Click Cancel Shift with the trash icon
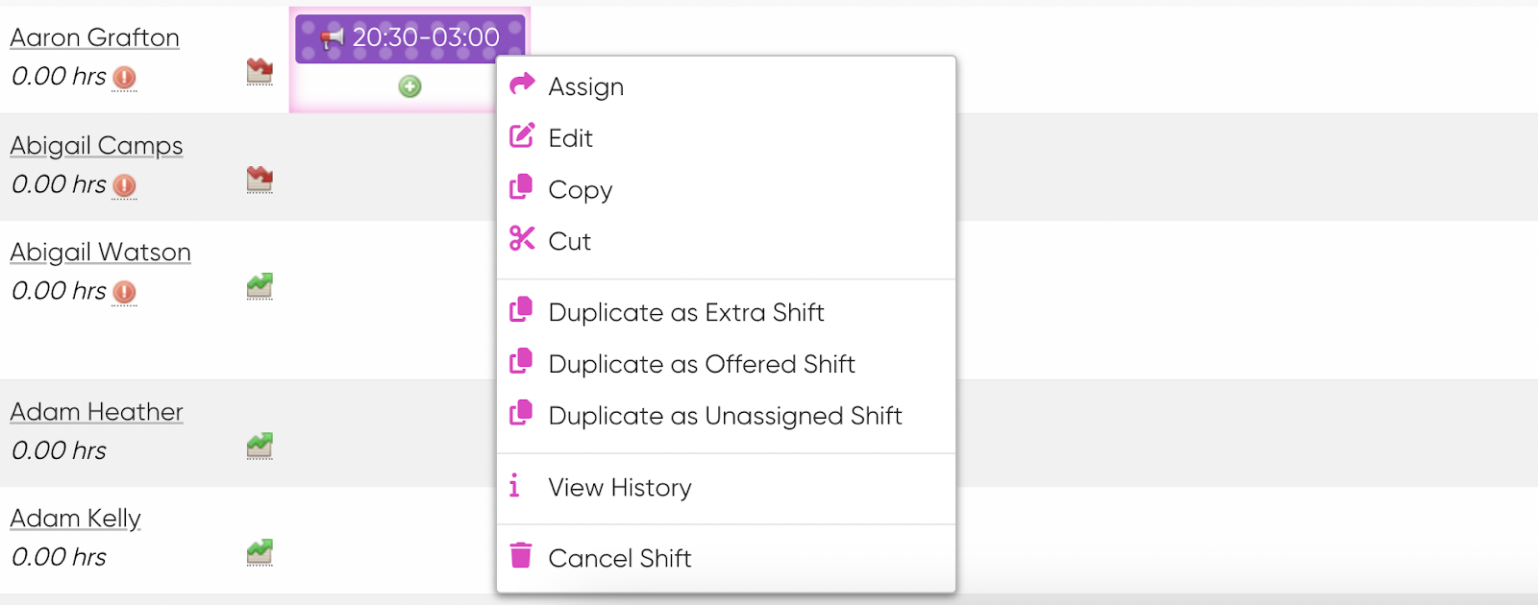This screenshot has height=605, width=1538. click(x=726, y=559)
